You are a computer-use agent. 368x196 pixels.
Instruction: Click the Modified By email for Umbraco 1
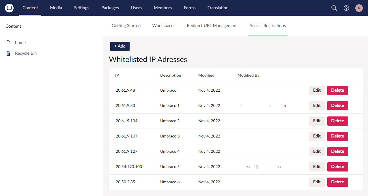coord(263,105)
